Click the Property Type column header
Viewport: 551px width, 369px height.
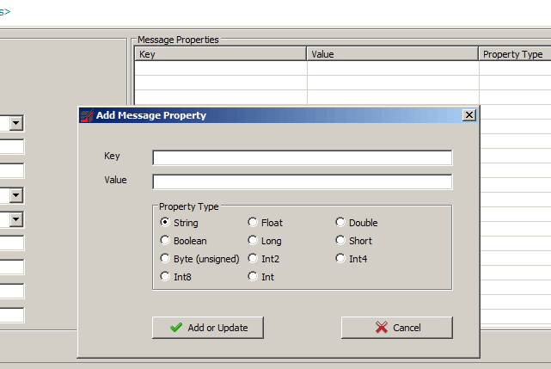[512, 54]
